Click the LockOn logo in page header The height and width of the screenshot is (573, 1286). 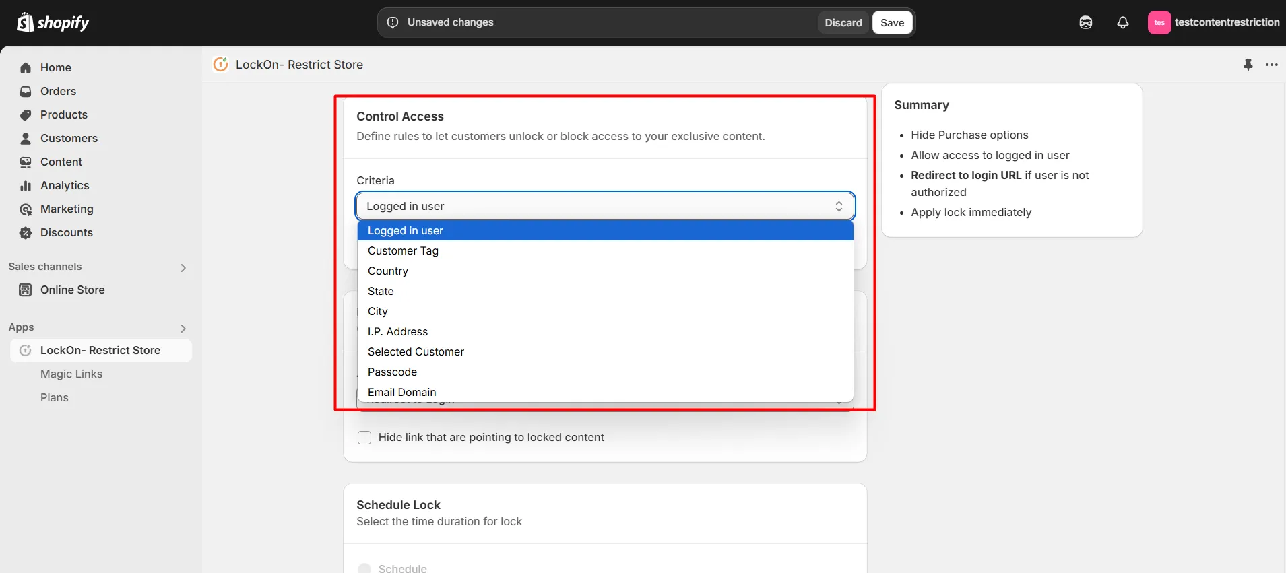[220, 64]
